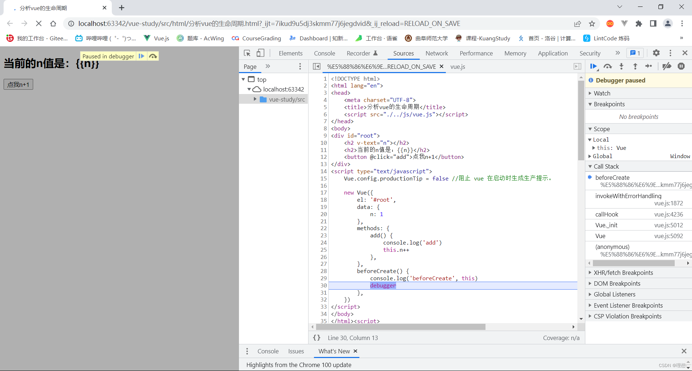Viewport: 692px width, 371px height.
Task: Open Chrome three-dot menu
Action: coord(682,23)
